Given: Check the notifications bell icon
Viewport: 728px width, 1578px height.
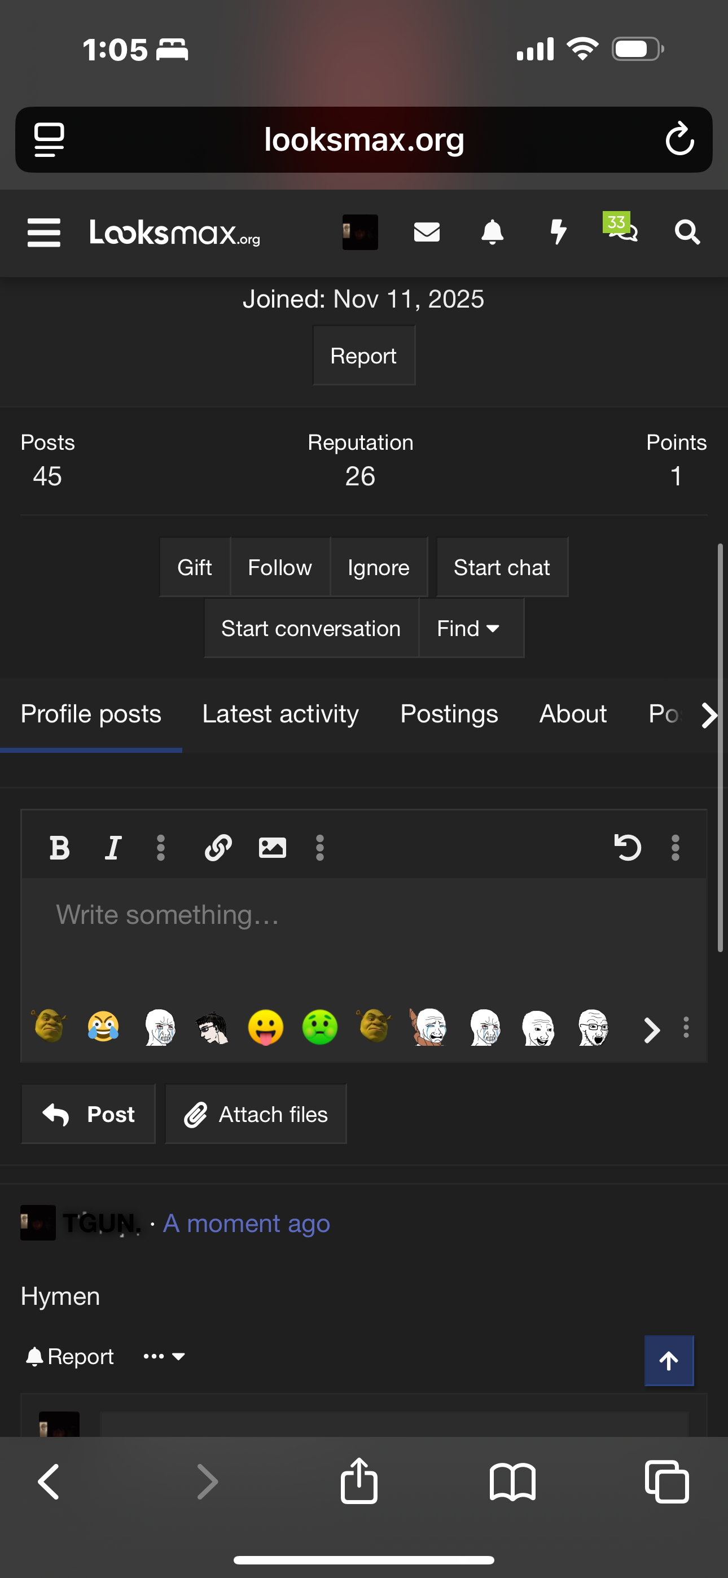Looking at the screenshot, I should 492,232.
